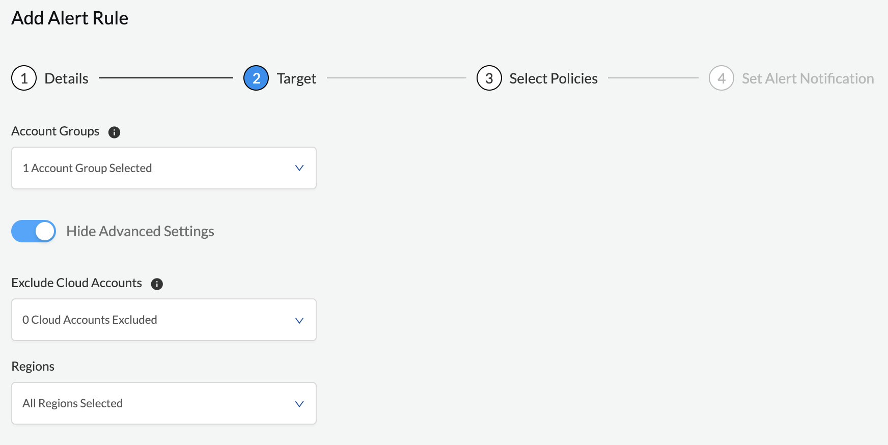Viewport: 888px width, 445px height.
Task: Click the info icon beside Exclude Cloud Accounts
Action: [157, 284]
